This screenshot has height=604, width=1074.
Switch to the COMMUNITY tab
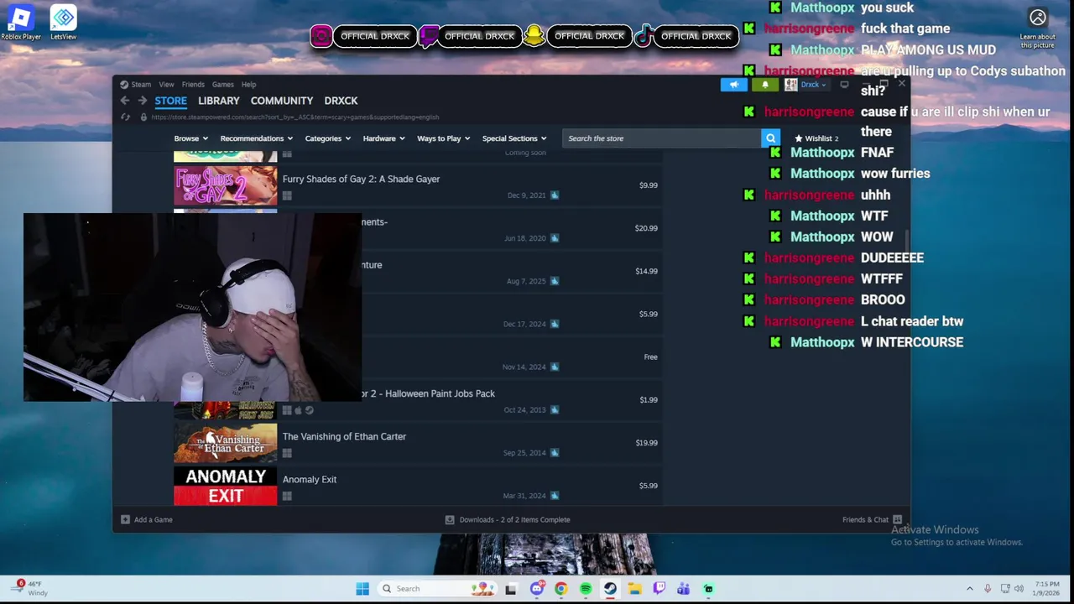[x=281, y=101]
